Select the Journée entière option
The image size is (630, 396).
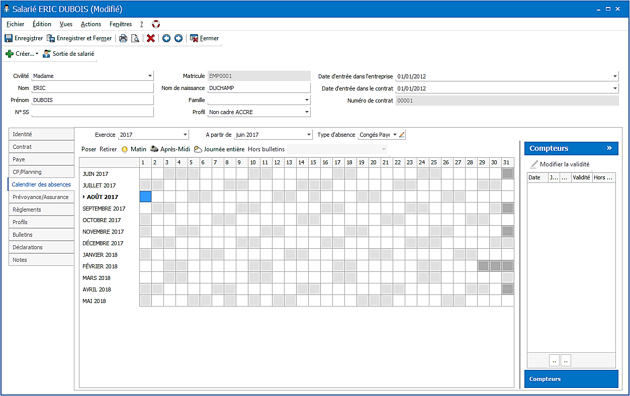219,149
